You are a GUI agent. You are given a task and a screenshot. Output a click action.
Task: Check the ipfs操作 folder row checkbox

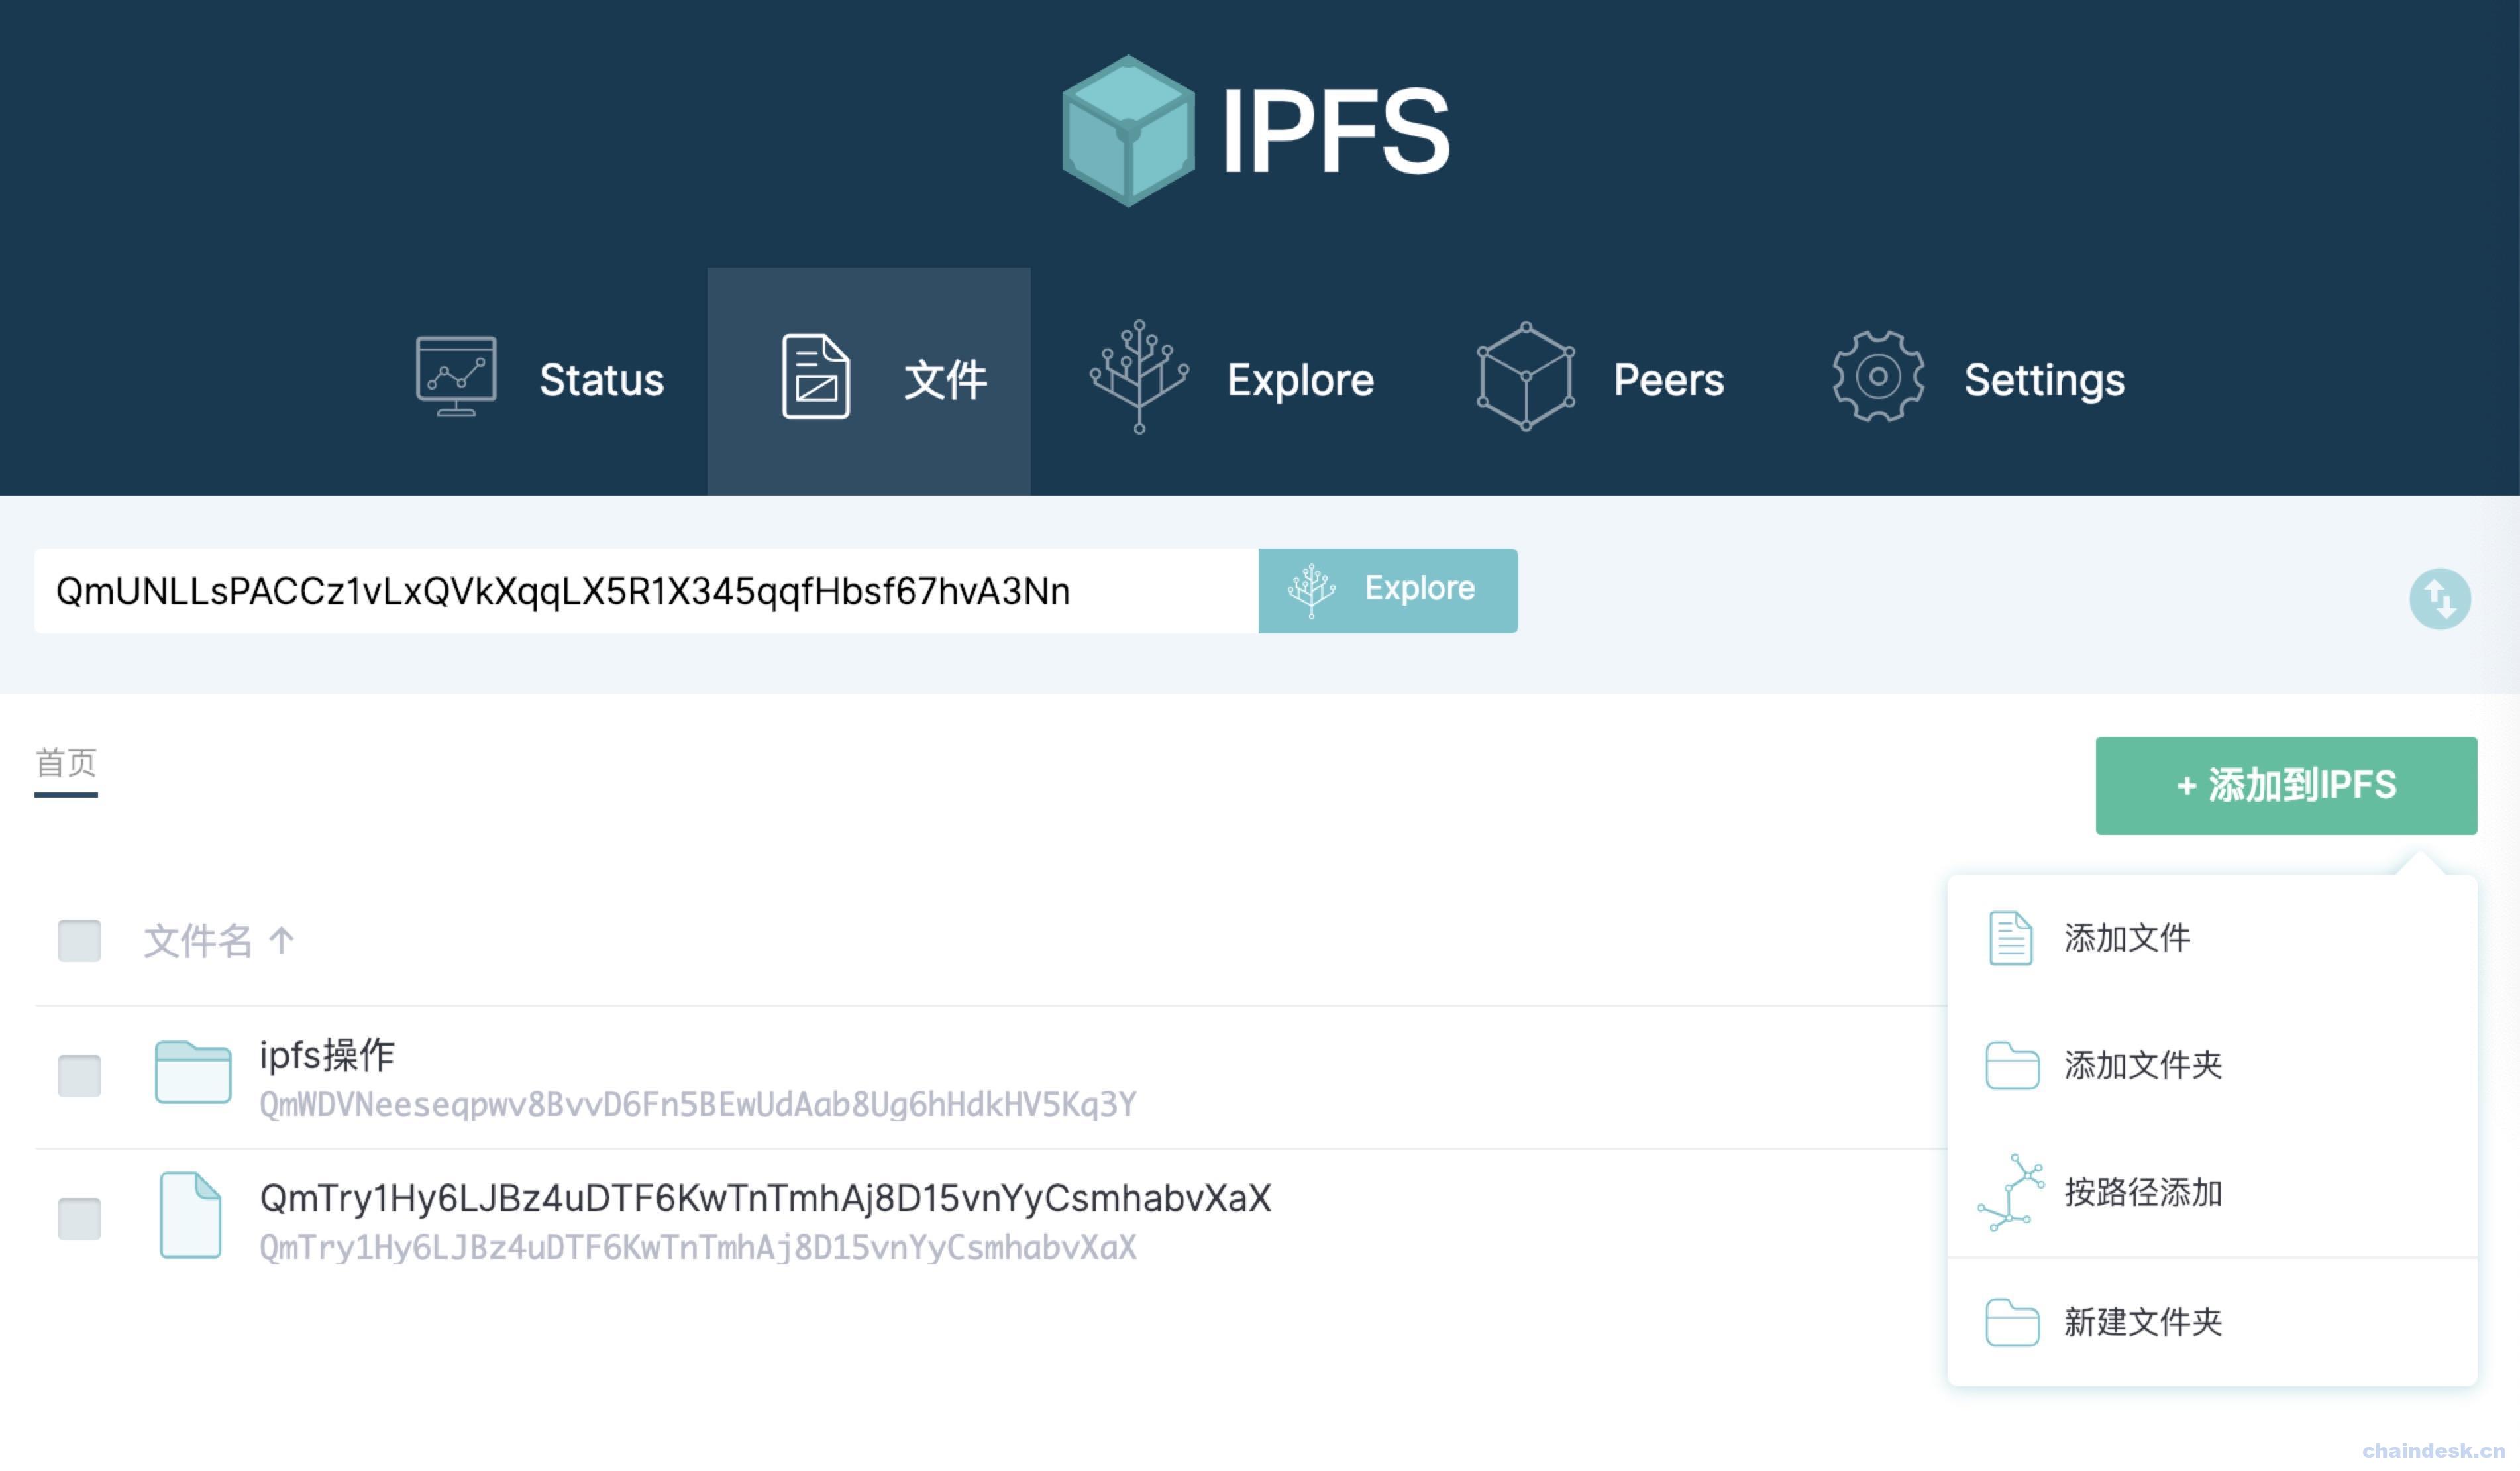click(x=79, y=1075)
